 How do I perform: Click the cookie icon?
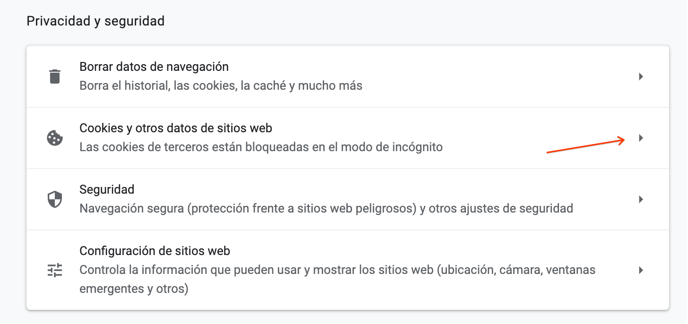(55, 138)
